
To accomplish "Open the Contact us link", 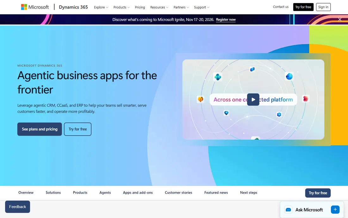I will point(281,7).
